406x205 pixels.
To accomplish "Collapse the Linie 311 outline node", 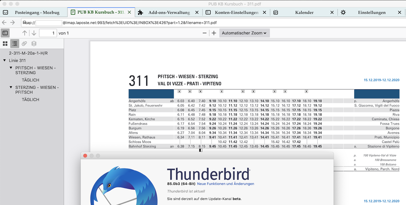I will 4,61.
